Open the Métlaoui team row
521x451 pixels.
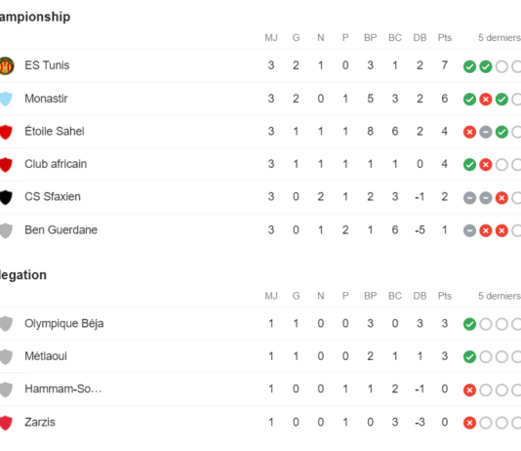pyautogui.click(x=260, y=356)
